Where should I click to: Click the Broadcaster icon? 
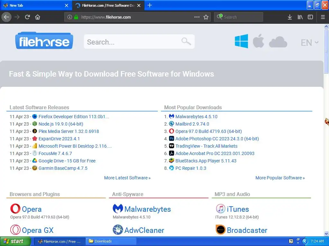220,230
